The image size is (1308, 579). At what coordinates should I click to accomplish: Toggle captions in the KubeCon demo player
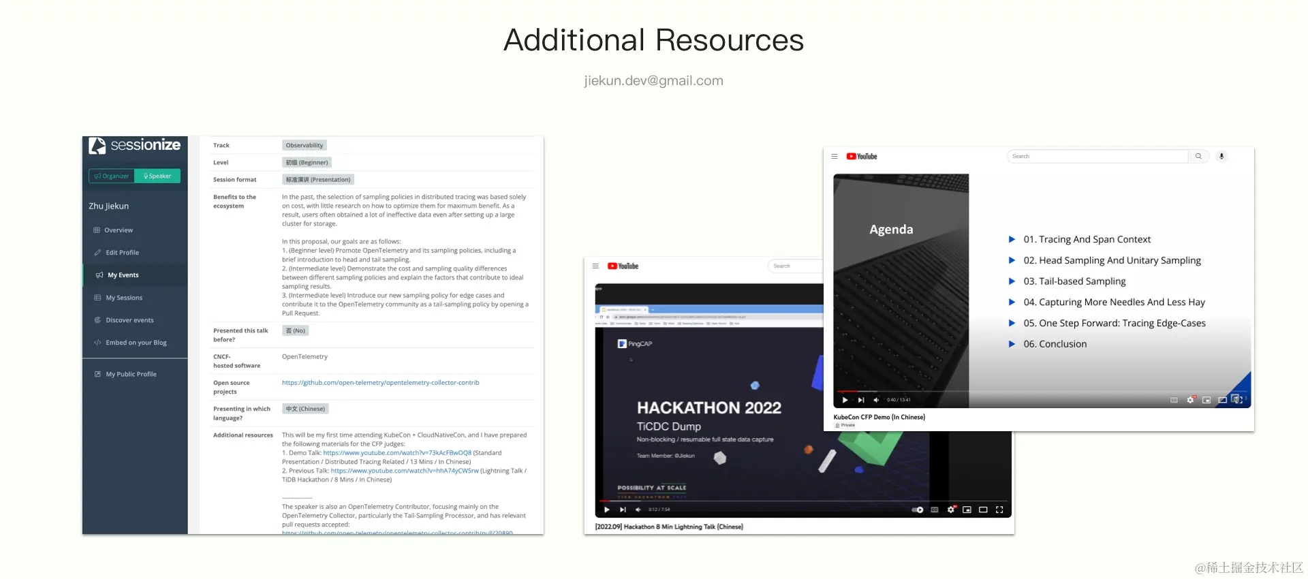click(x=1174, y=400)
